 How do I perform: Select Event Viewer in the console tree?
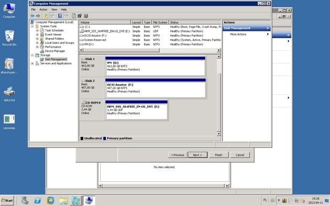click(x=53, y=35)
